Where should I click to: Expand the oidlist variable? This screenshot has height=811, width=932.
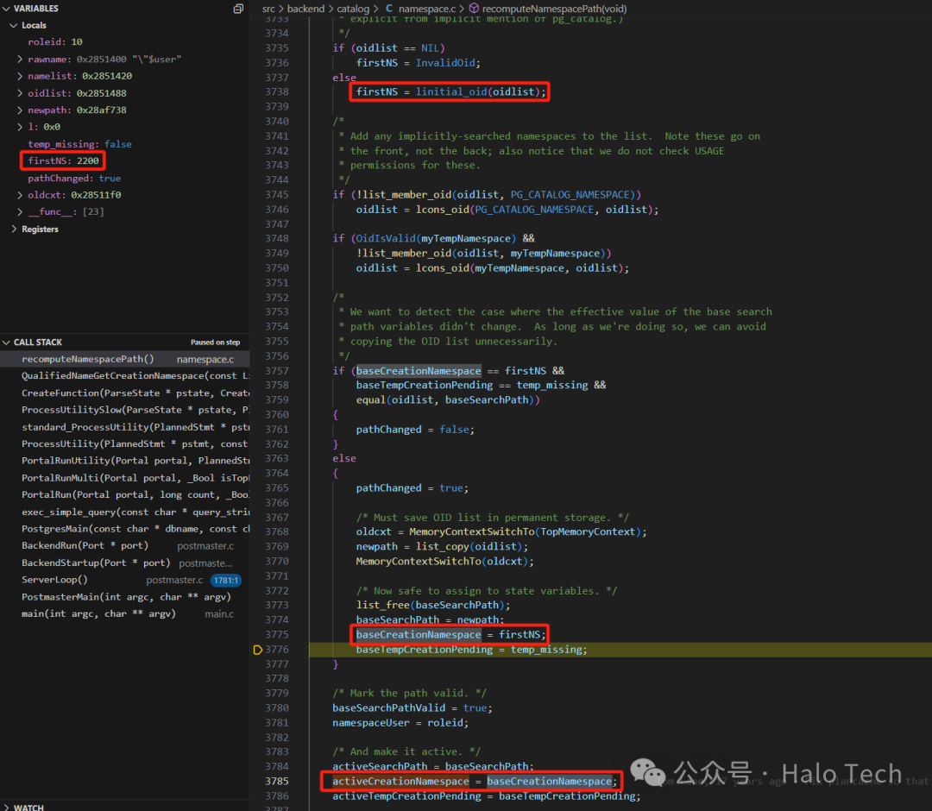pyautogui.click(x=20, y=93)
